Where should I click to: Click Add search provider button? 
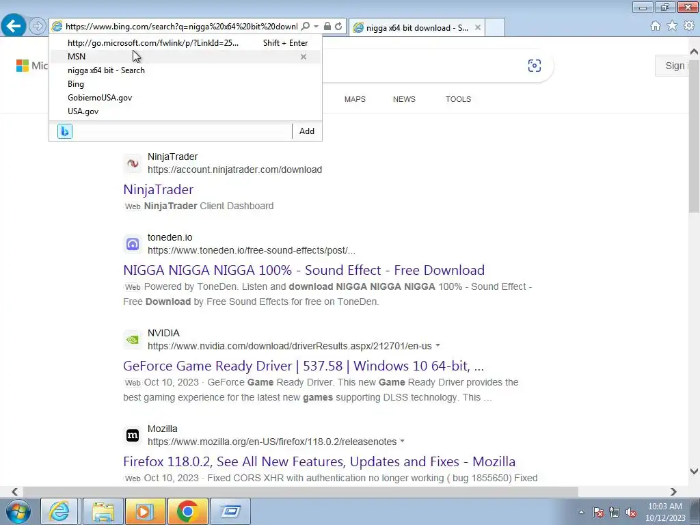pos(307,131)
